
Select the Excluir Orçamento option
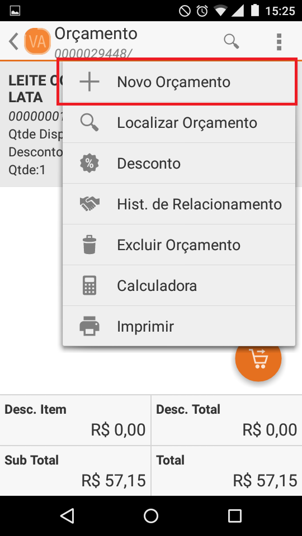(179, 245)
